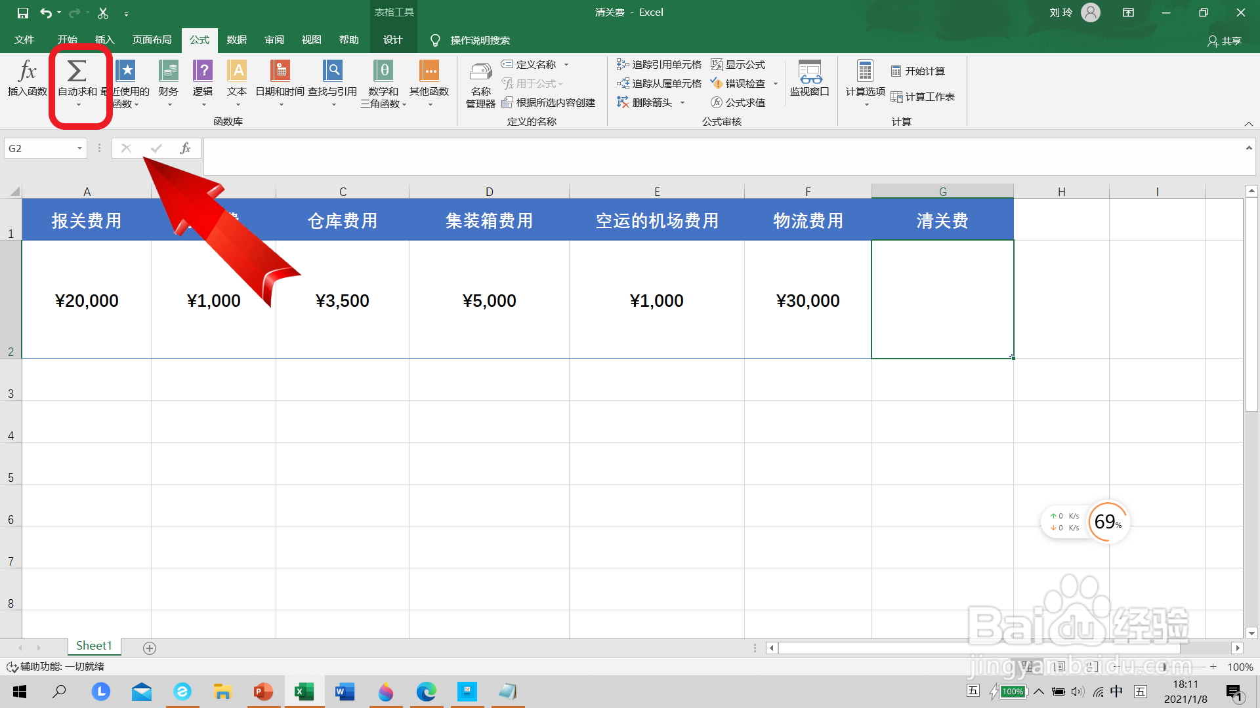Click Error Checking (错误检查)

[738, 83]
